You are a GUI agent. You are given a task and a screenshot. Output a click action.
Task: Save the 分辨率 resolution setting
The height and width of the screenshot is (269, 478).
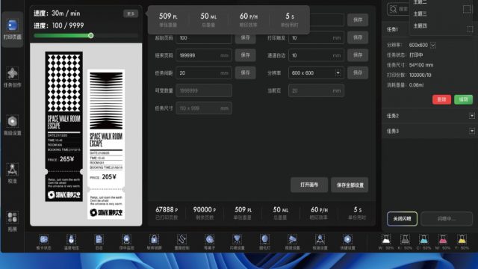[358, 73]
